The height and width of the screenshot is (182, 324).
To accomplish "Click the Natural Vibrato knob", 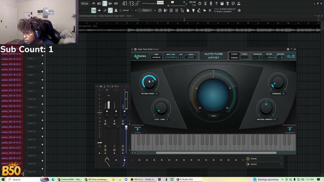I will [x=266, y=108].
